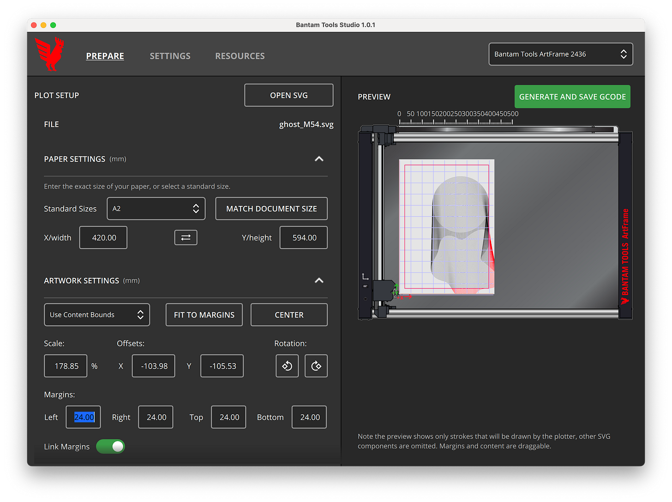
Task: Open the Bantam Tools ArtFrame 2436 machine selector
Action: click(x=561, y=54)
